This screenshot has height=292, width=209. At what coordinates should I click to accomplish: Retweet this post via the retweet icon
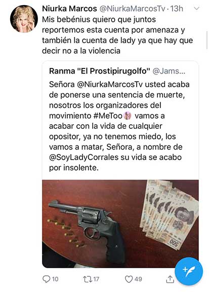tap(87, 279)
